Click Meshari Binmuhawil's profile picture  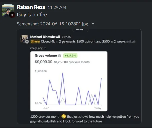[x=24, y=39]
